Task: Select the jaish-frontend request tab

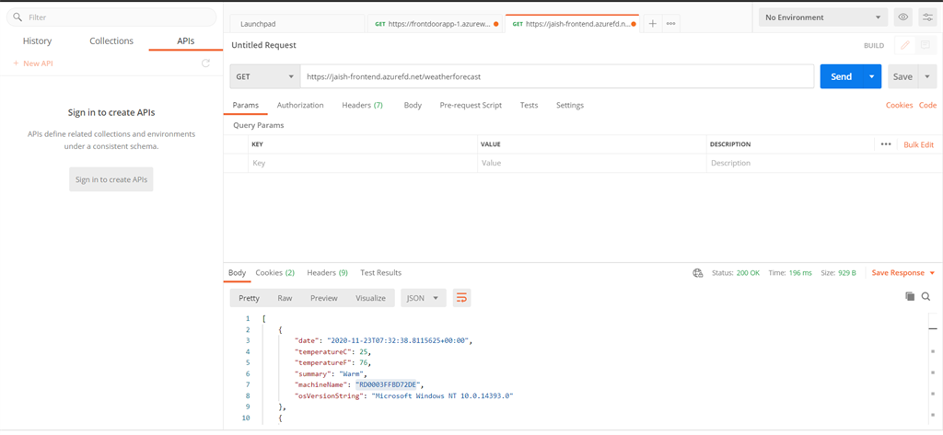Action: (573, 24)
